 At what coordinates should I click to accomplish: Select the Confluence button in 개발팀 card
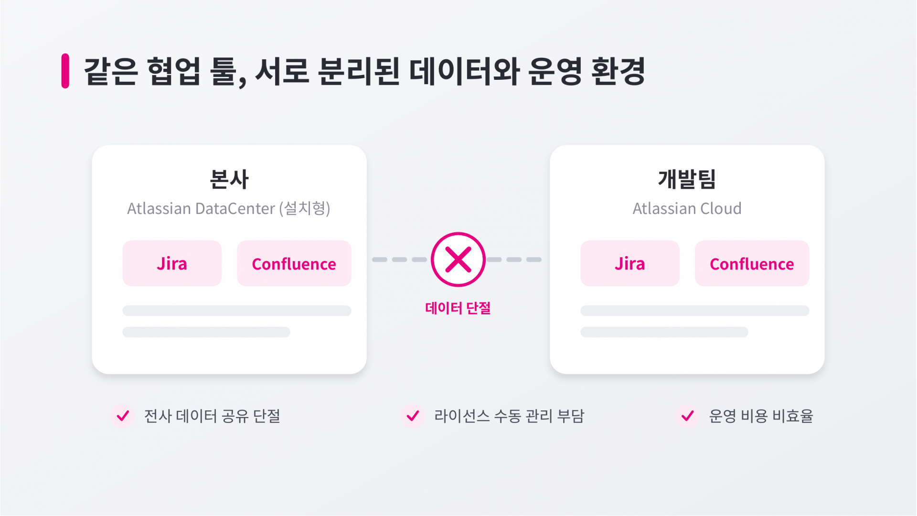[x=752, y=263]
